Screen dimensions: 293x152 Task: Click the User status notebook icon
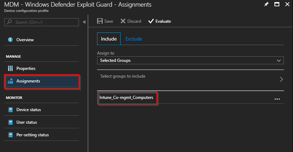coord(11,122)
